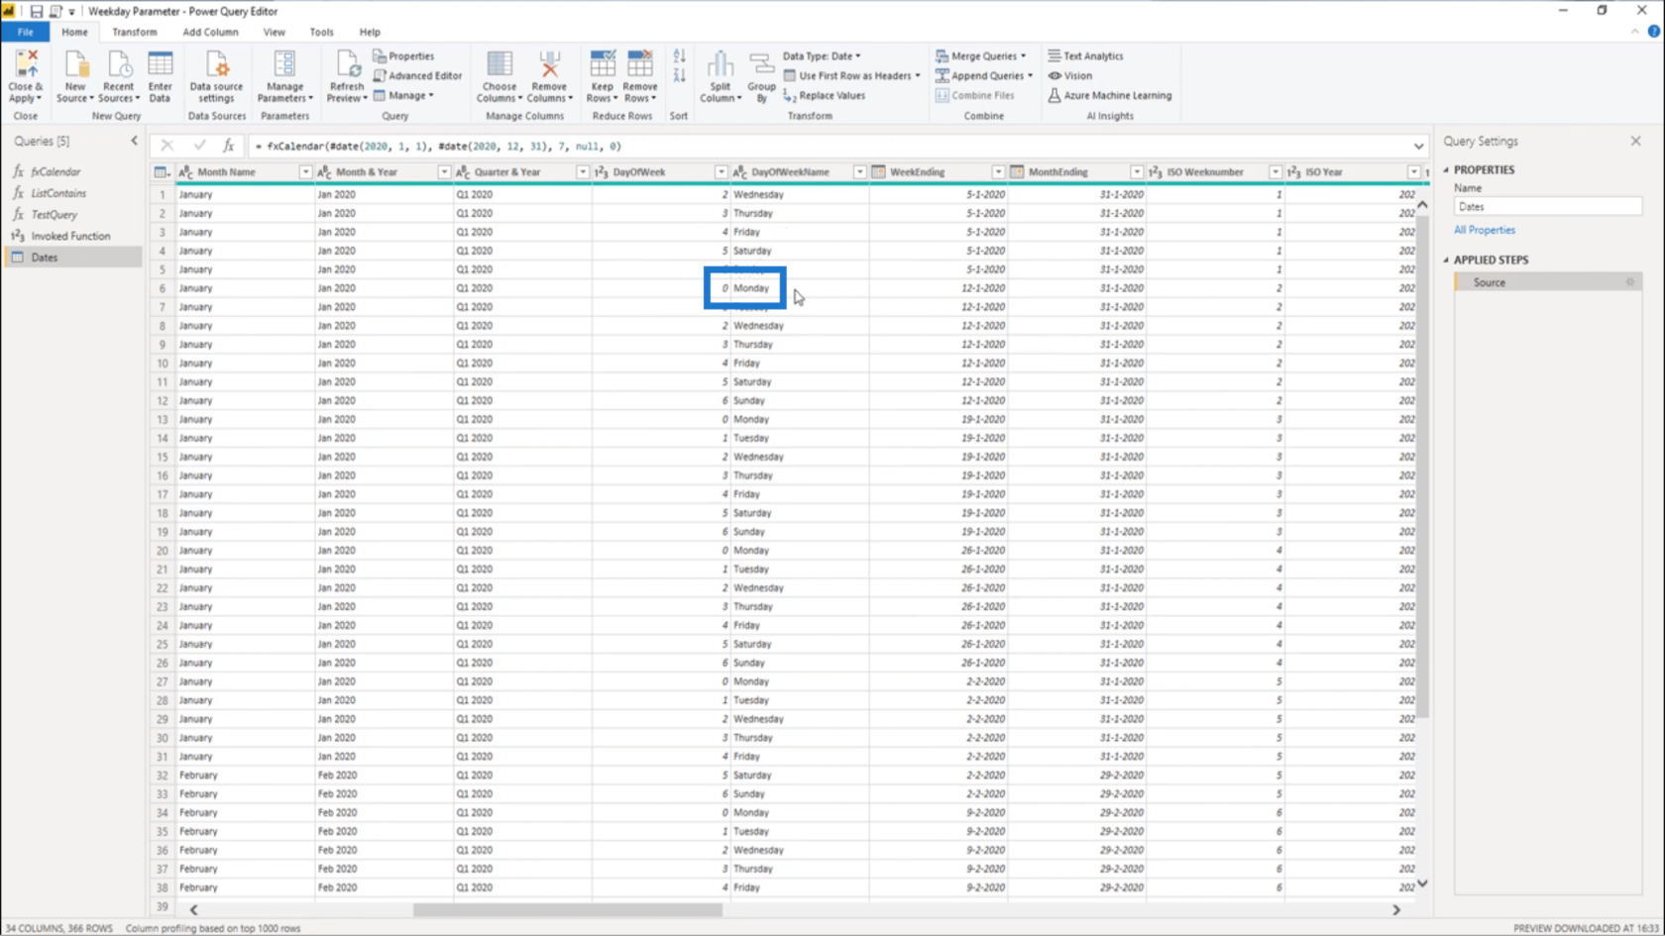Switch to the Tools tab
The width and height of the screenshot is (1665, 936).
[321, 32]
